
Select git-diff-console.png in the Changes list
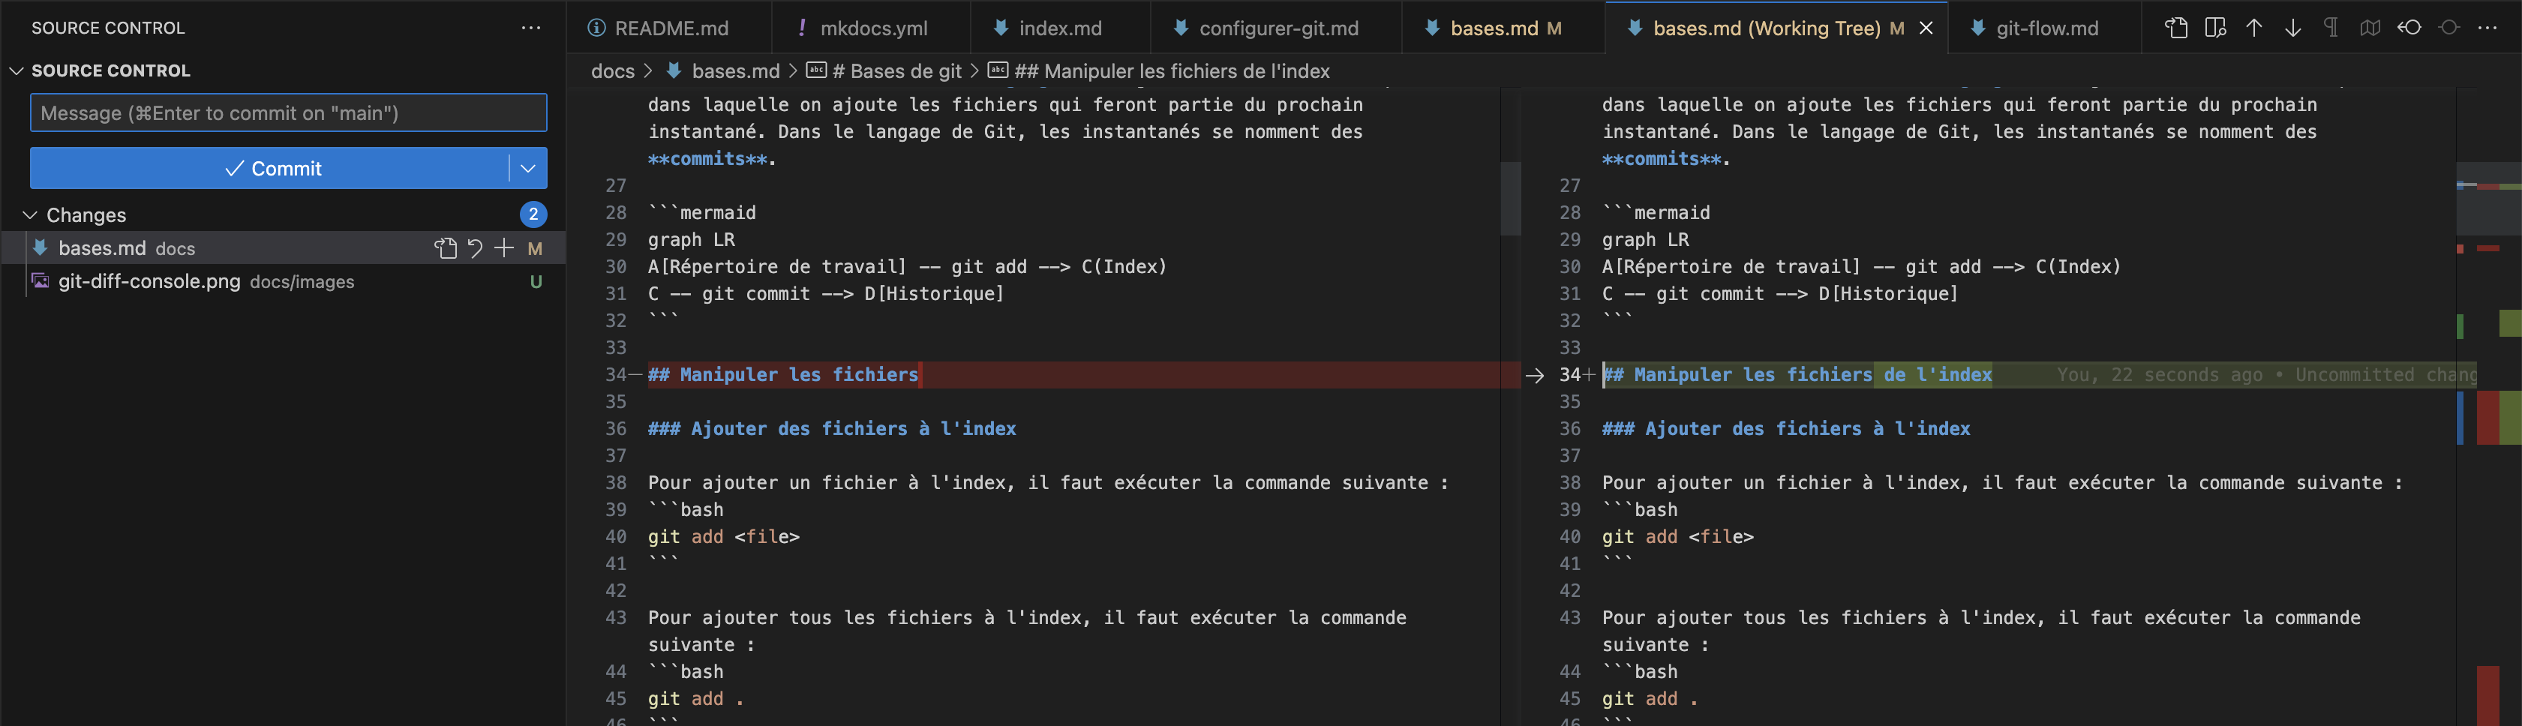point(283,282)
